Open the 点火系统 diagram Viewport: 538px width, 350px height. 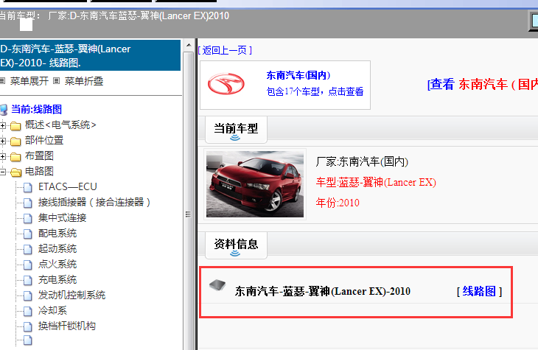click(57, 264)
